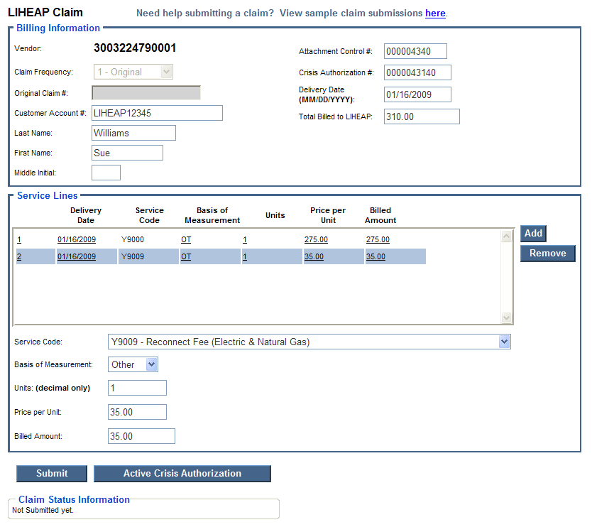Click the Total Billed to LIHEAP field
592x527 pixels.
[421, 116]
